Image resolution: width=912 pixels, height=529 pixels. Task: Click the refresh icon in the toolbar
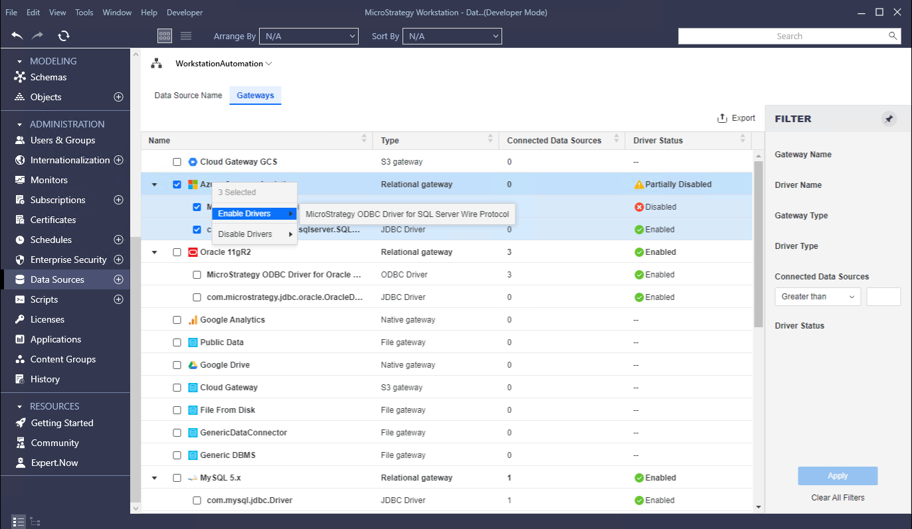tap(64, 36)
